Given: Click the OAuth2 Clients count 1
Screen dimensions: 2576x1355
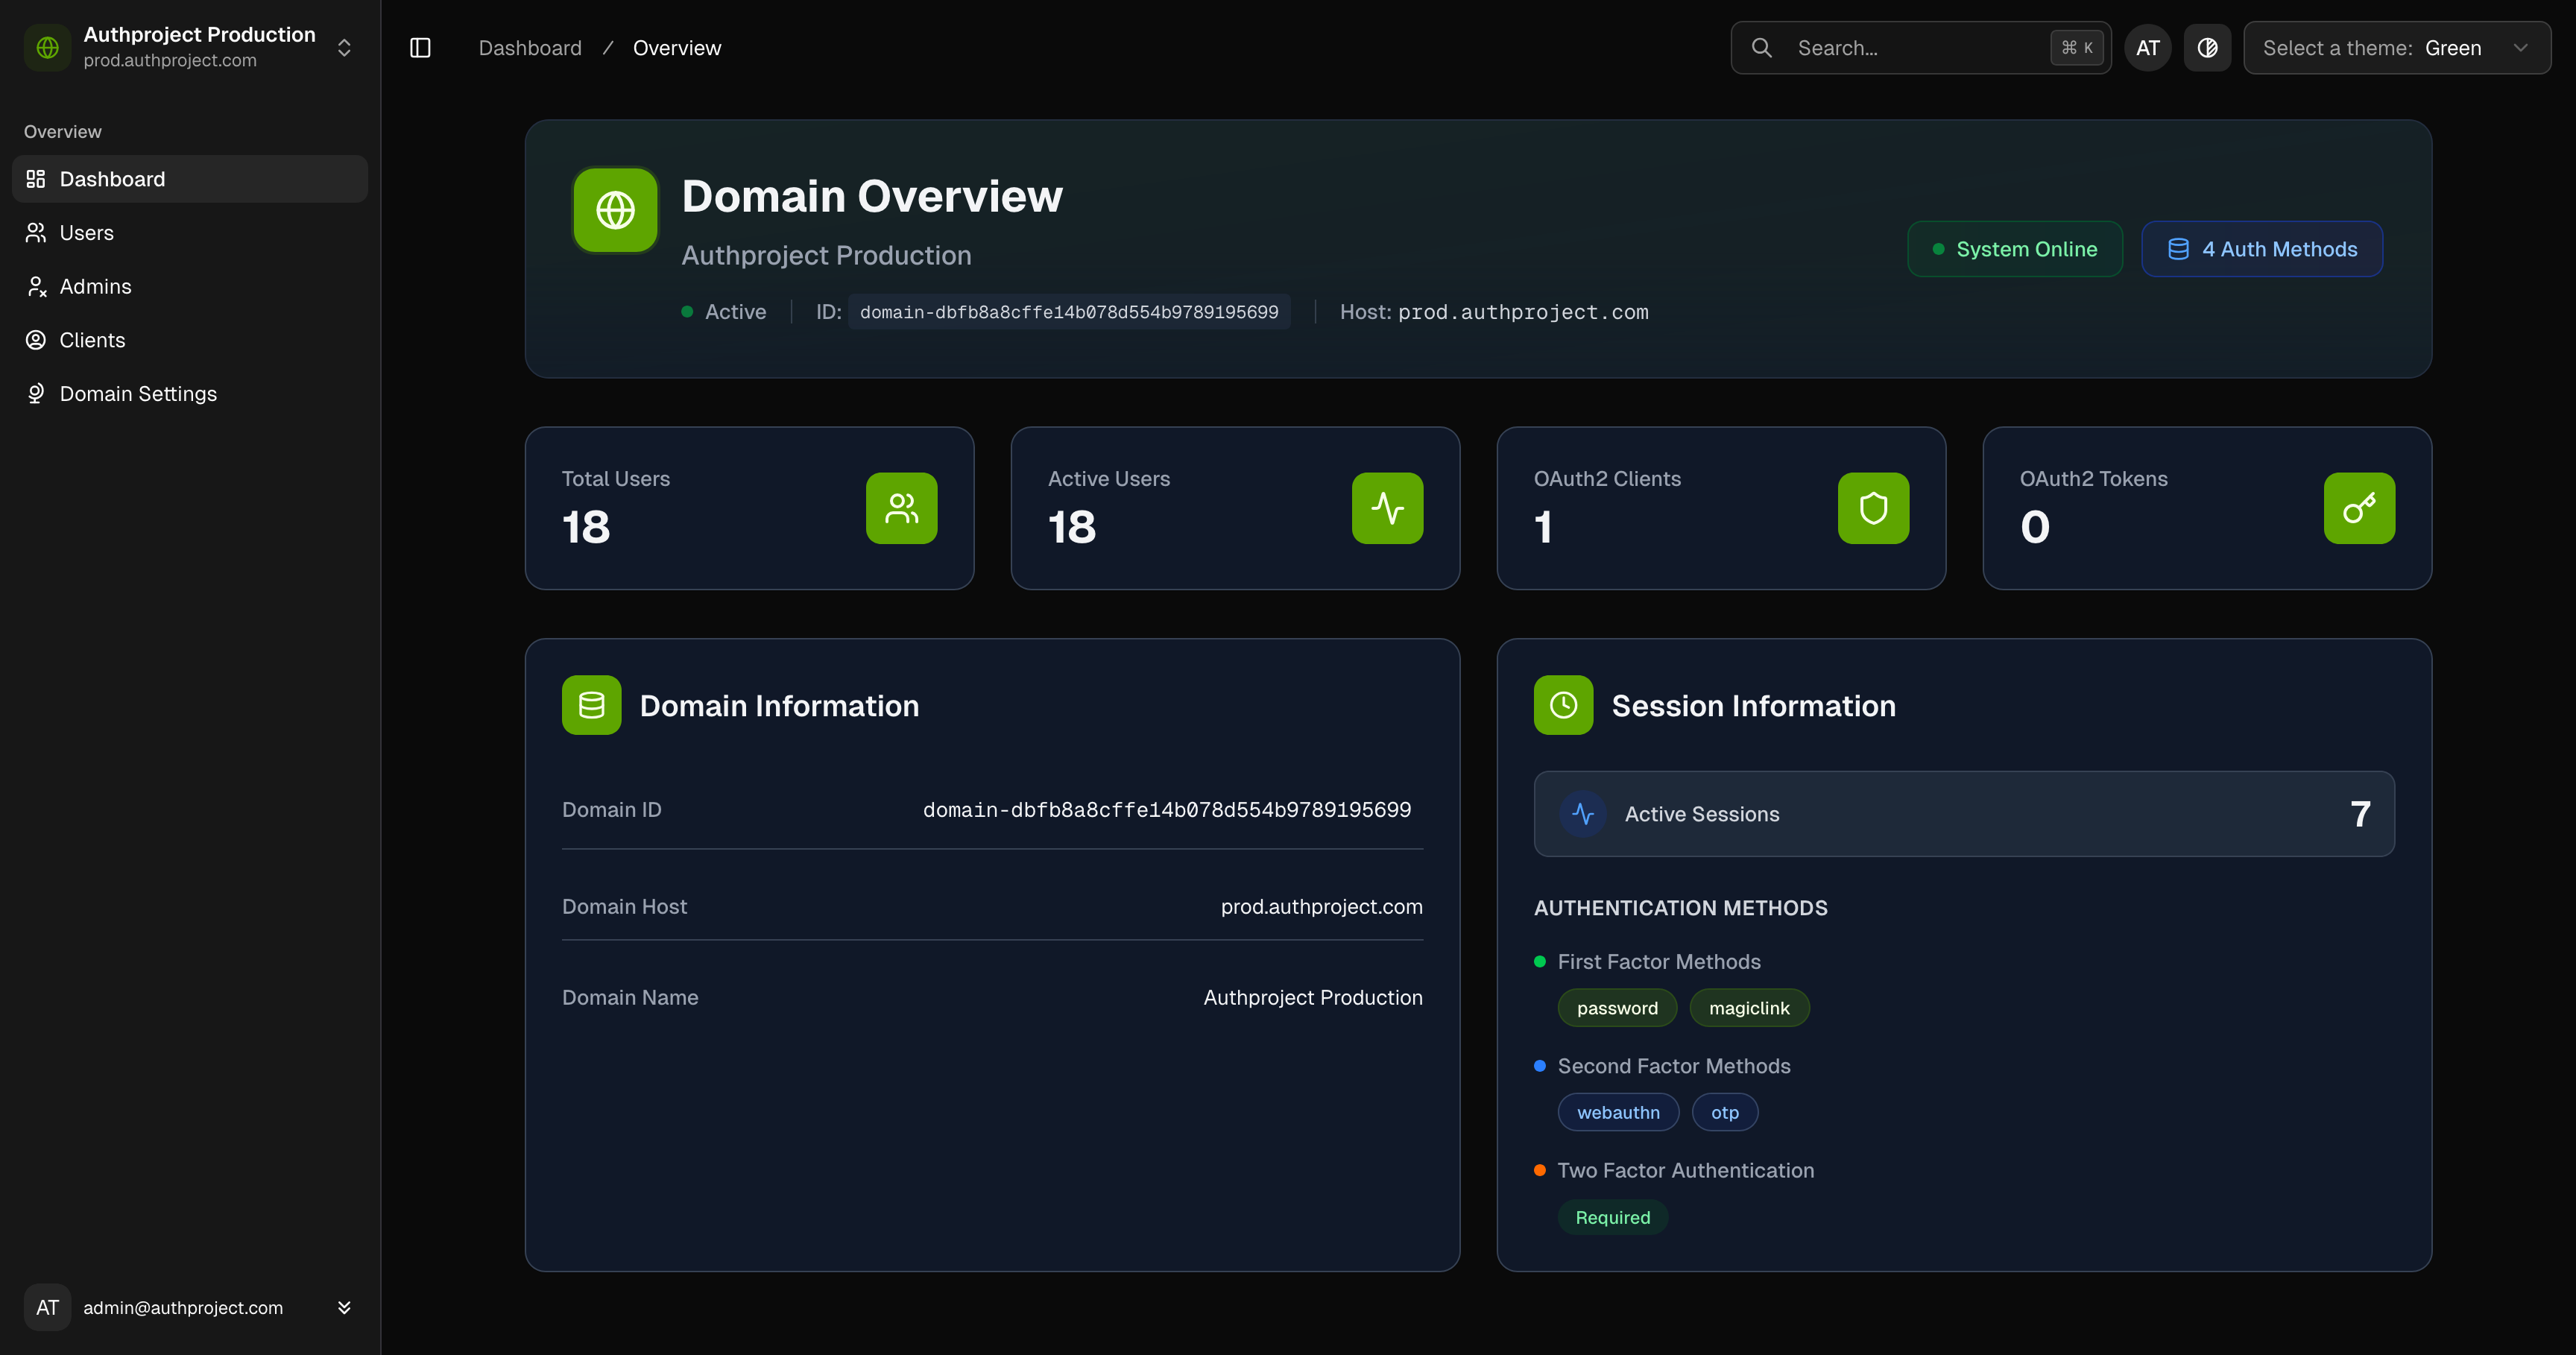Looking at the screenshot, I should 1543,527.
